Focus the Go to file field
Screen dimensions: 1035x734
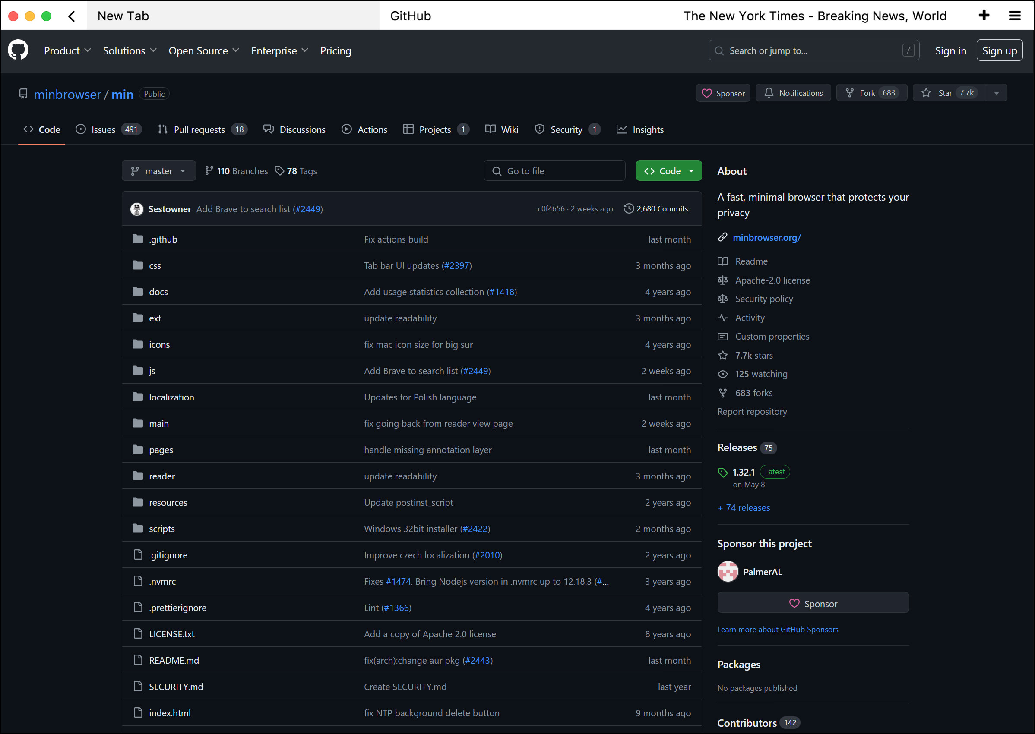(x=554, y=171)
